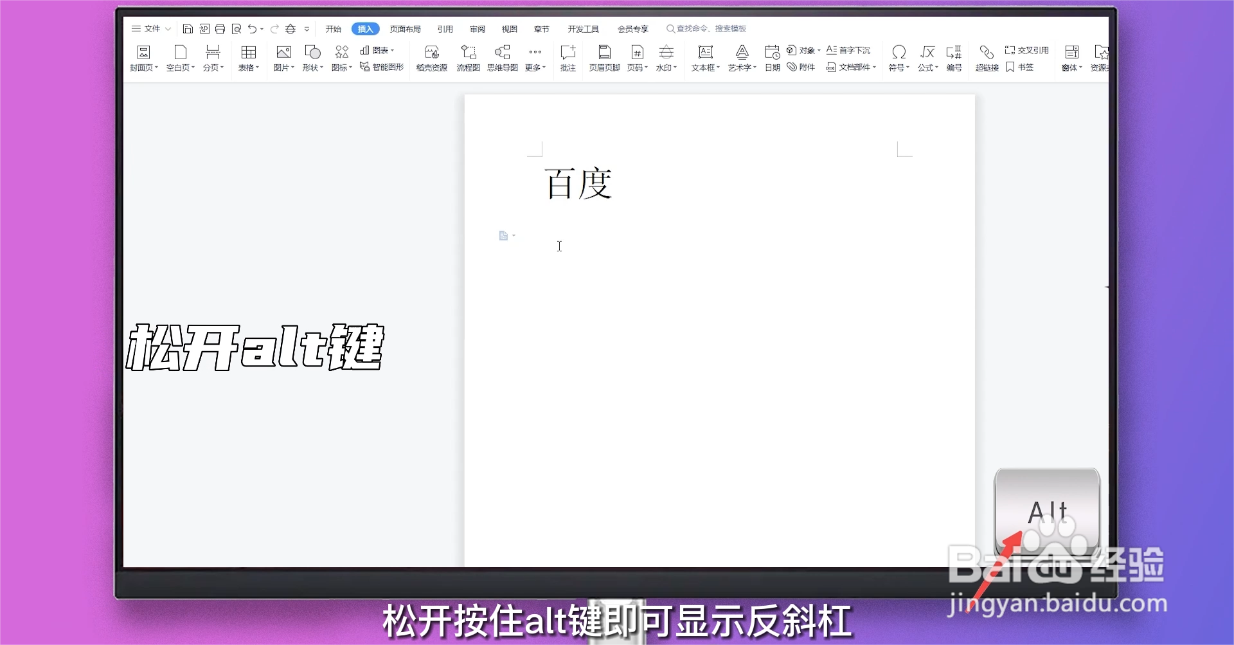
Task: Insert a 流程图 flowchart
Action: coord(468,58)
